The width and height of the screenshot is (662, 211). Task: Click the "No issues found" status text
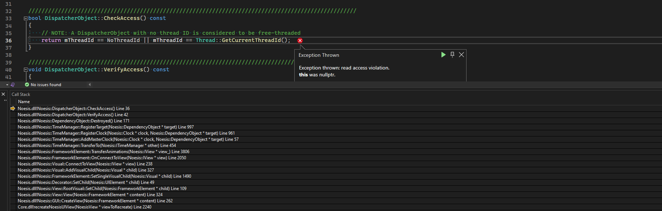point(46,85)
